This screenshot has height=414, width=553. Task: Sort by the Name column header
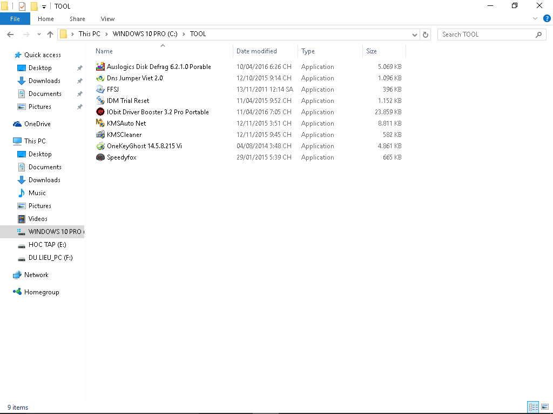pos(163,51)
